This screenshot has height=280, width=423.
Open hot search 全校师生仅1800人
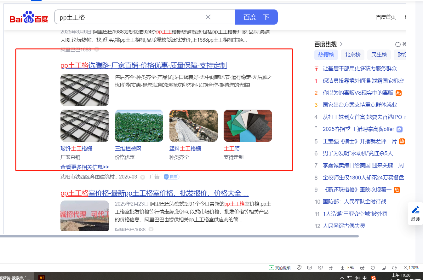pos(363,178)
